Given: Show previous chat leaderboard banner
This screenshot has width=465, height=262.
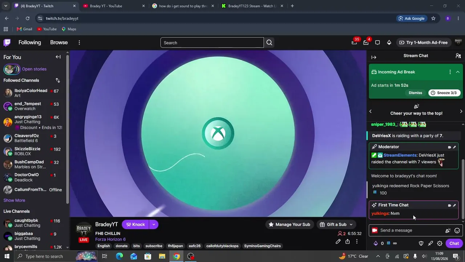Looking at the screenshot, I should pos(371,111).
